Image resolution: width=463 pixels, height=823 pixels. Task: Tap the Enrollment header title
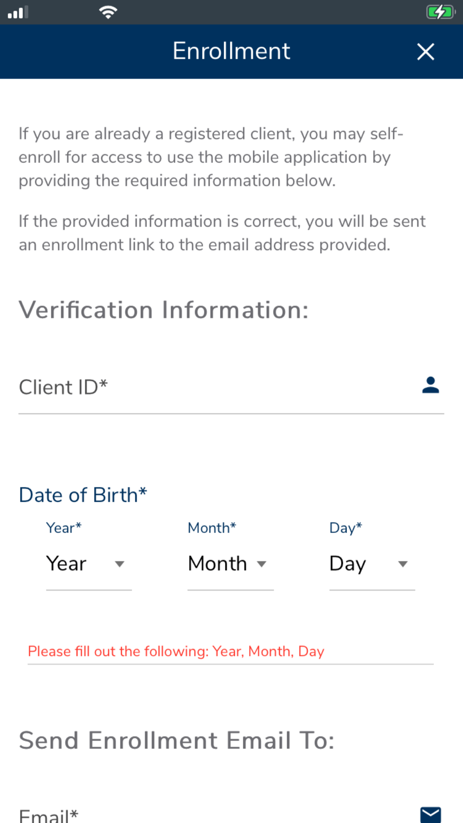pos(231,51)
